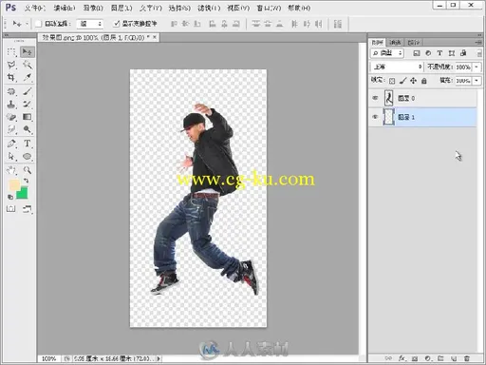Toggle the type layer filter icon
Image resolution: width=486 pixels, height=365 pixels.
click(439, 53)
